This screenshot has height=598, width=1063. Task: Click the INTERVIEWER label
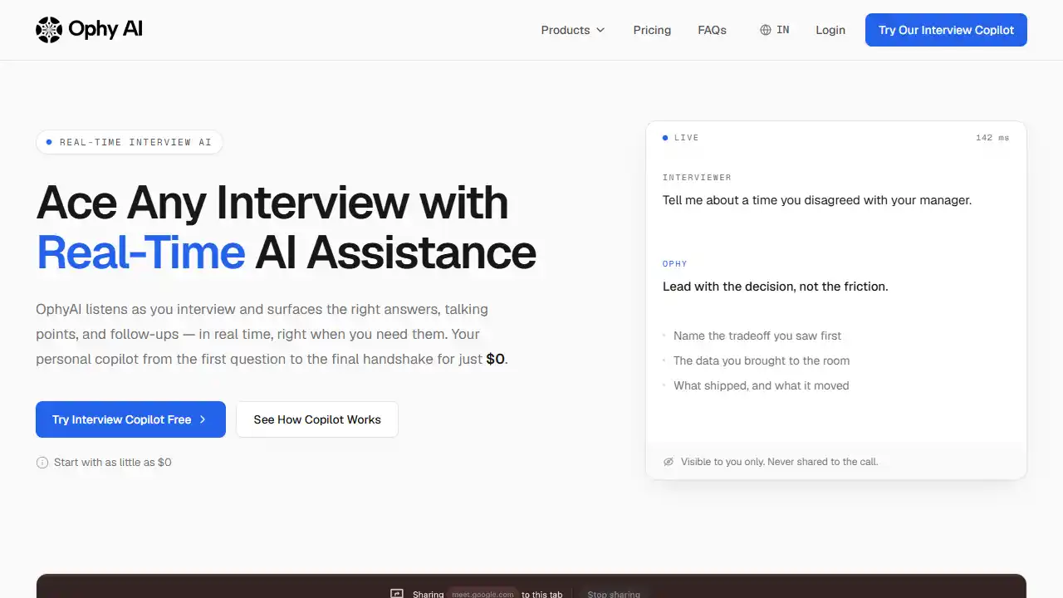(697, 178)
